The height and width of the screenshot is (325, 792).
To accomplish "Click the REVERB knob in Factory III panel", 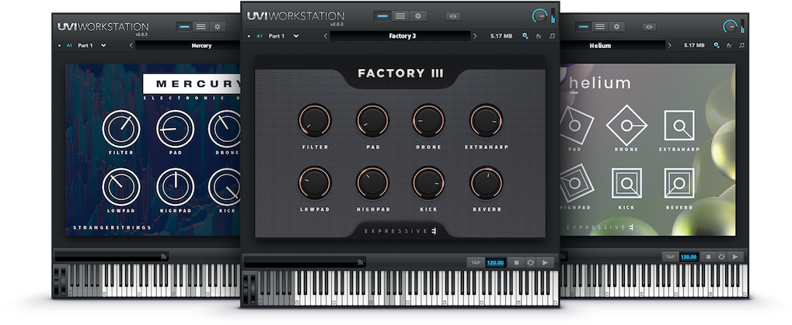I will point(486,182).
